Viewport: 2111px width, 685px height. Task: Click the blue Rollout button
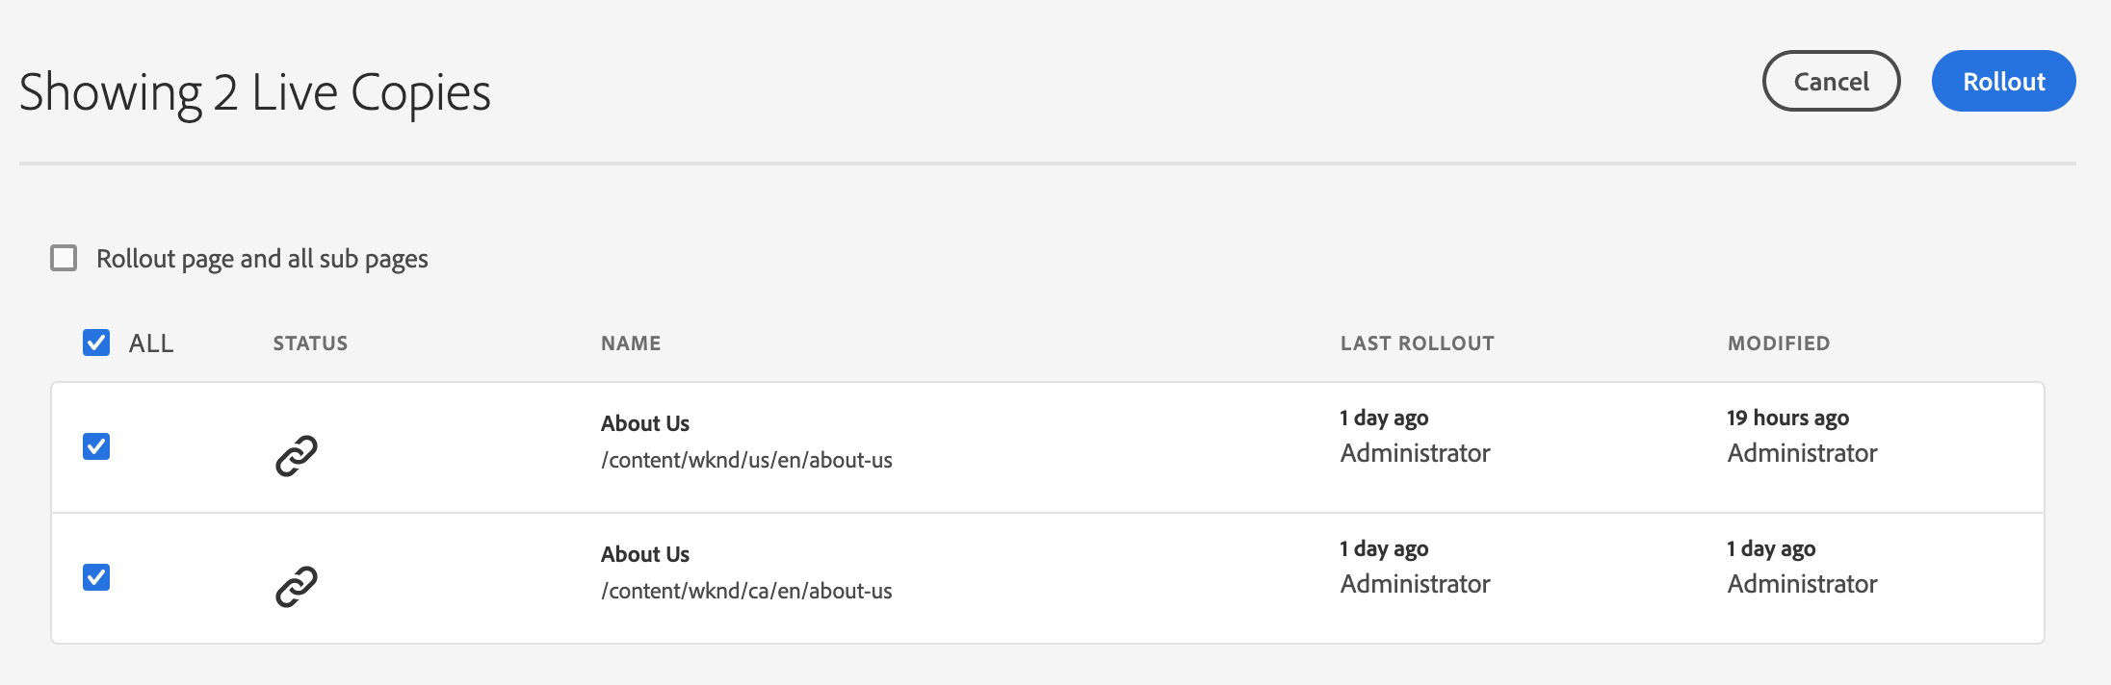(x=2003, y=81)
